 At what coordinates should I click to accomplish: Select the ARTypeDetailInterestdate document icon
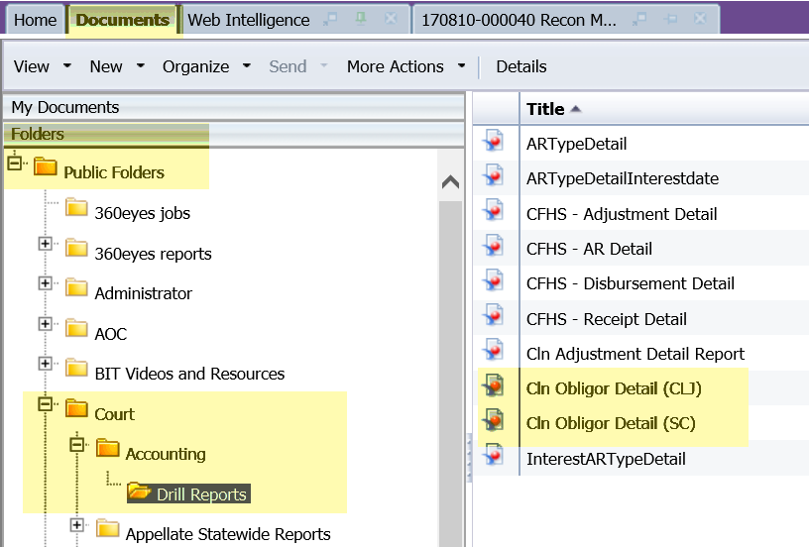tap(494, 176)
